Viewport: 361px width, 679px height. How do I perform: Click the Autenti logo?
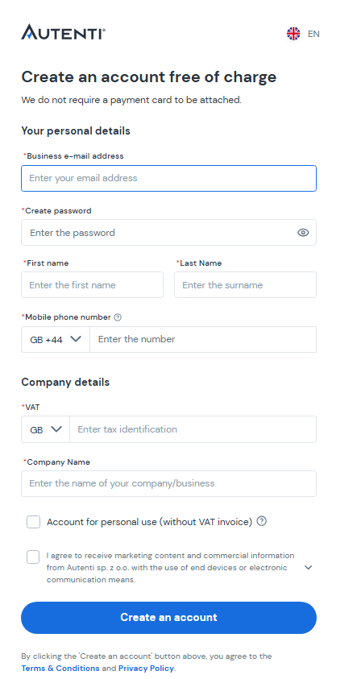[64, 32]
